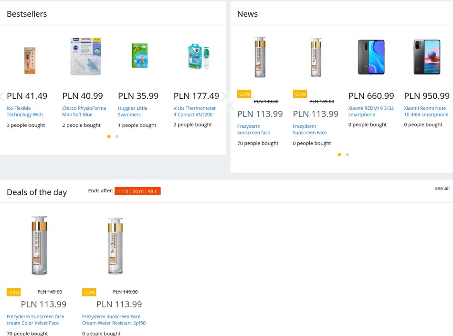Click the -23% badge on Water Resistant deal
Viewport: 453px width, 336px height.
point(89,293)
